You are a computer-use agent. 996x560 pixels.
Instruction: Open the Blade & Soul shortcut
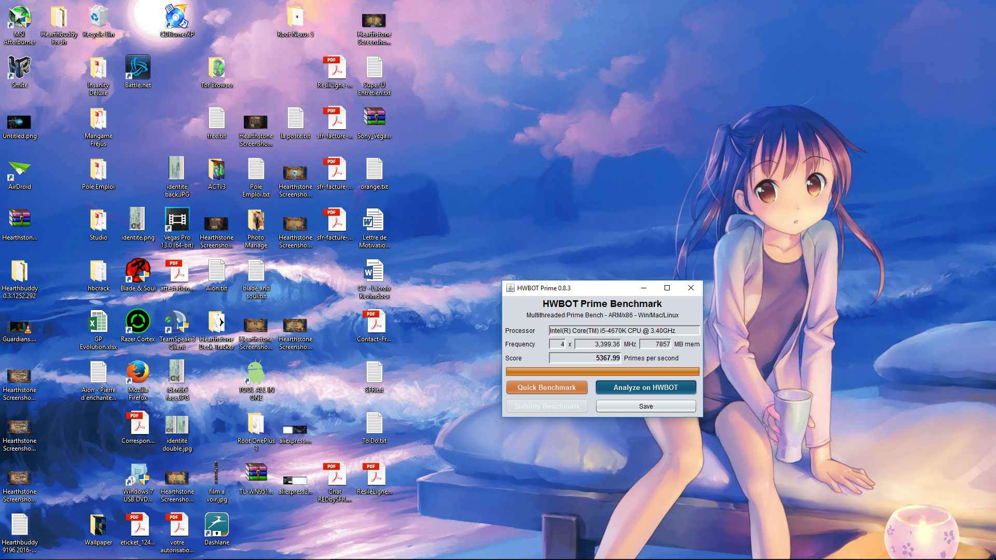138,275
